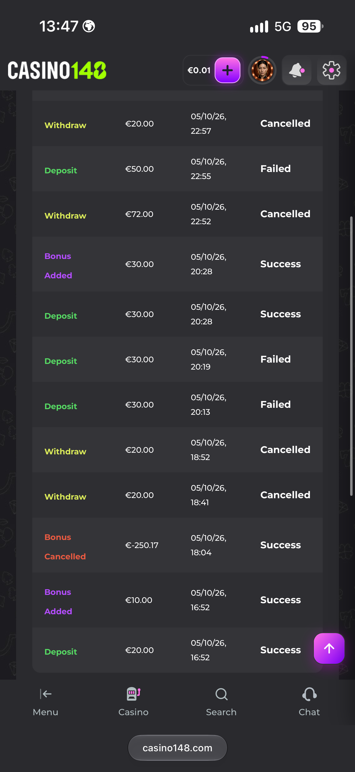Open notifications bell icon
Image resolution: width=355 pixels, height=772 pixels.
297,71
